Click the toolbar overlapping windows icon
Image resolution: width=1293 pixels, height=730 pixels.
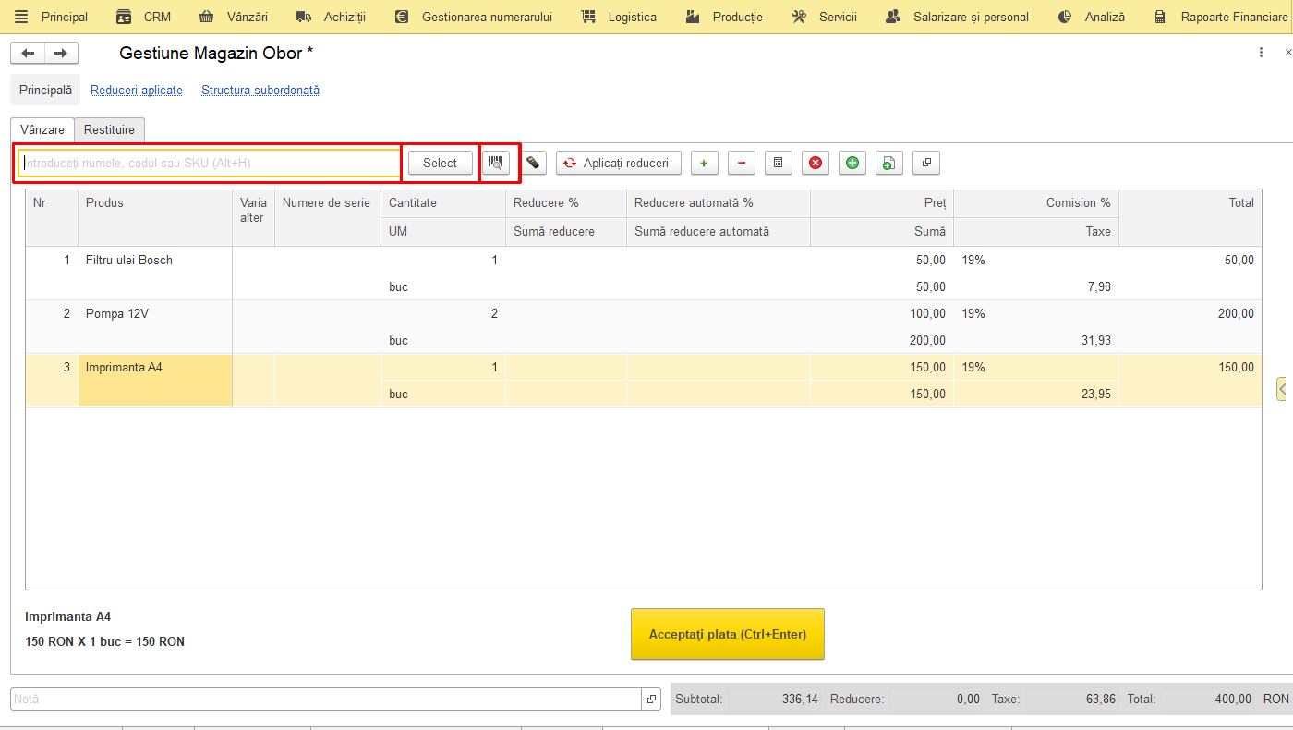click(x=925, y=163)
